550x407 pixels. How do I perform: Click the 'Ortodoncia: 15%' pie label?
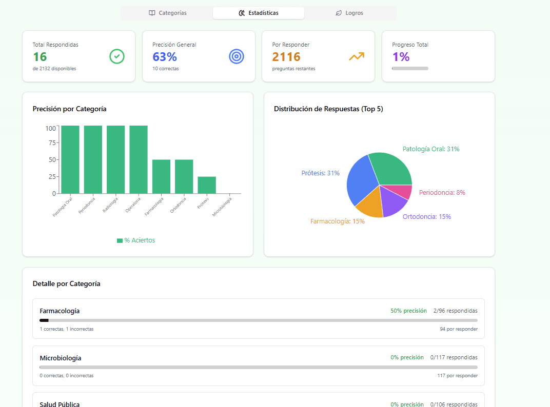[x=426, y=217]
